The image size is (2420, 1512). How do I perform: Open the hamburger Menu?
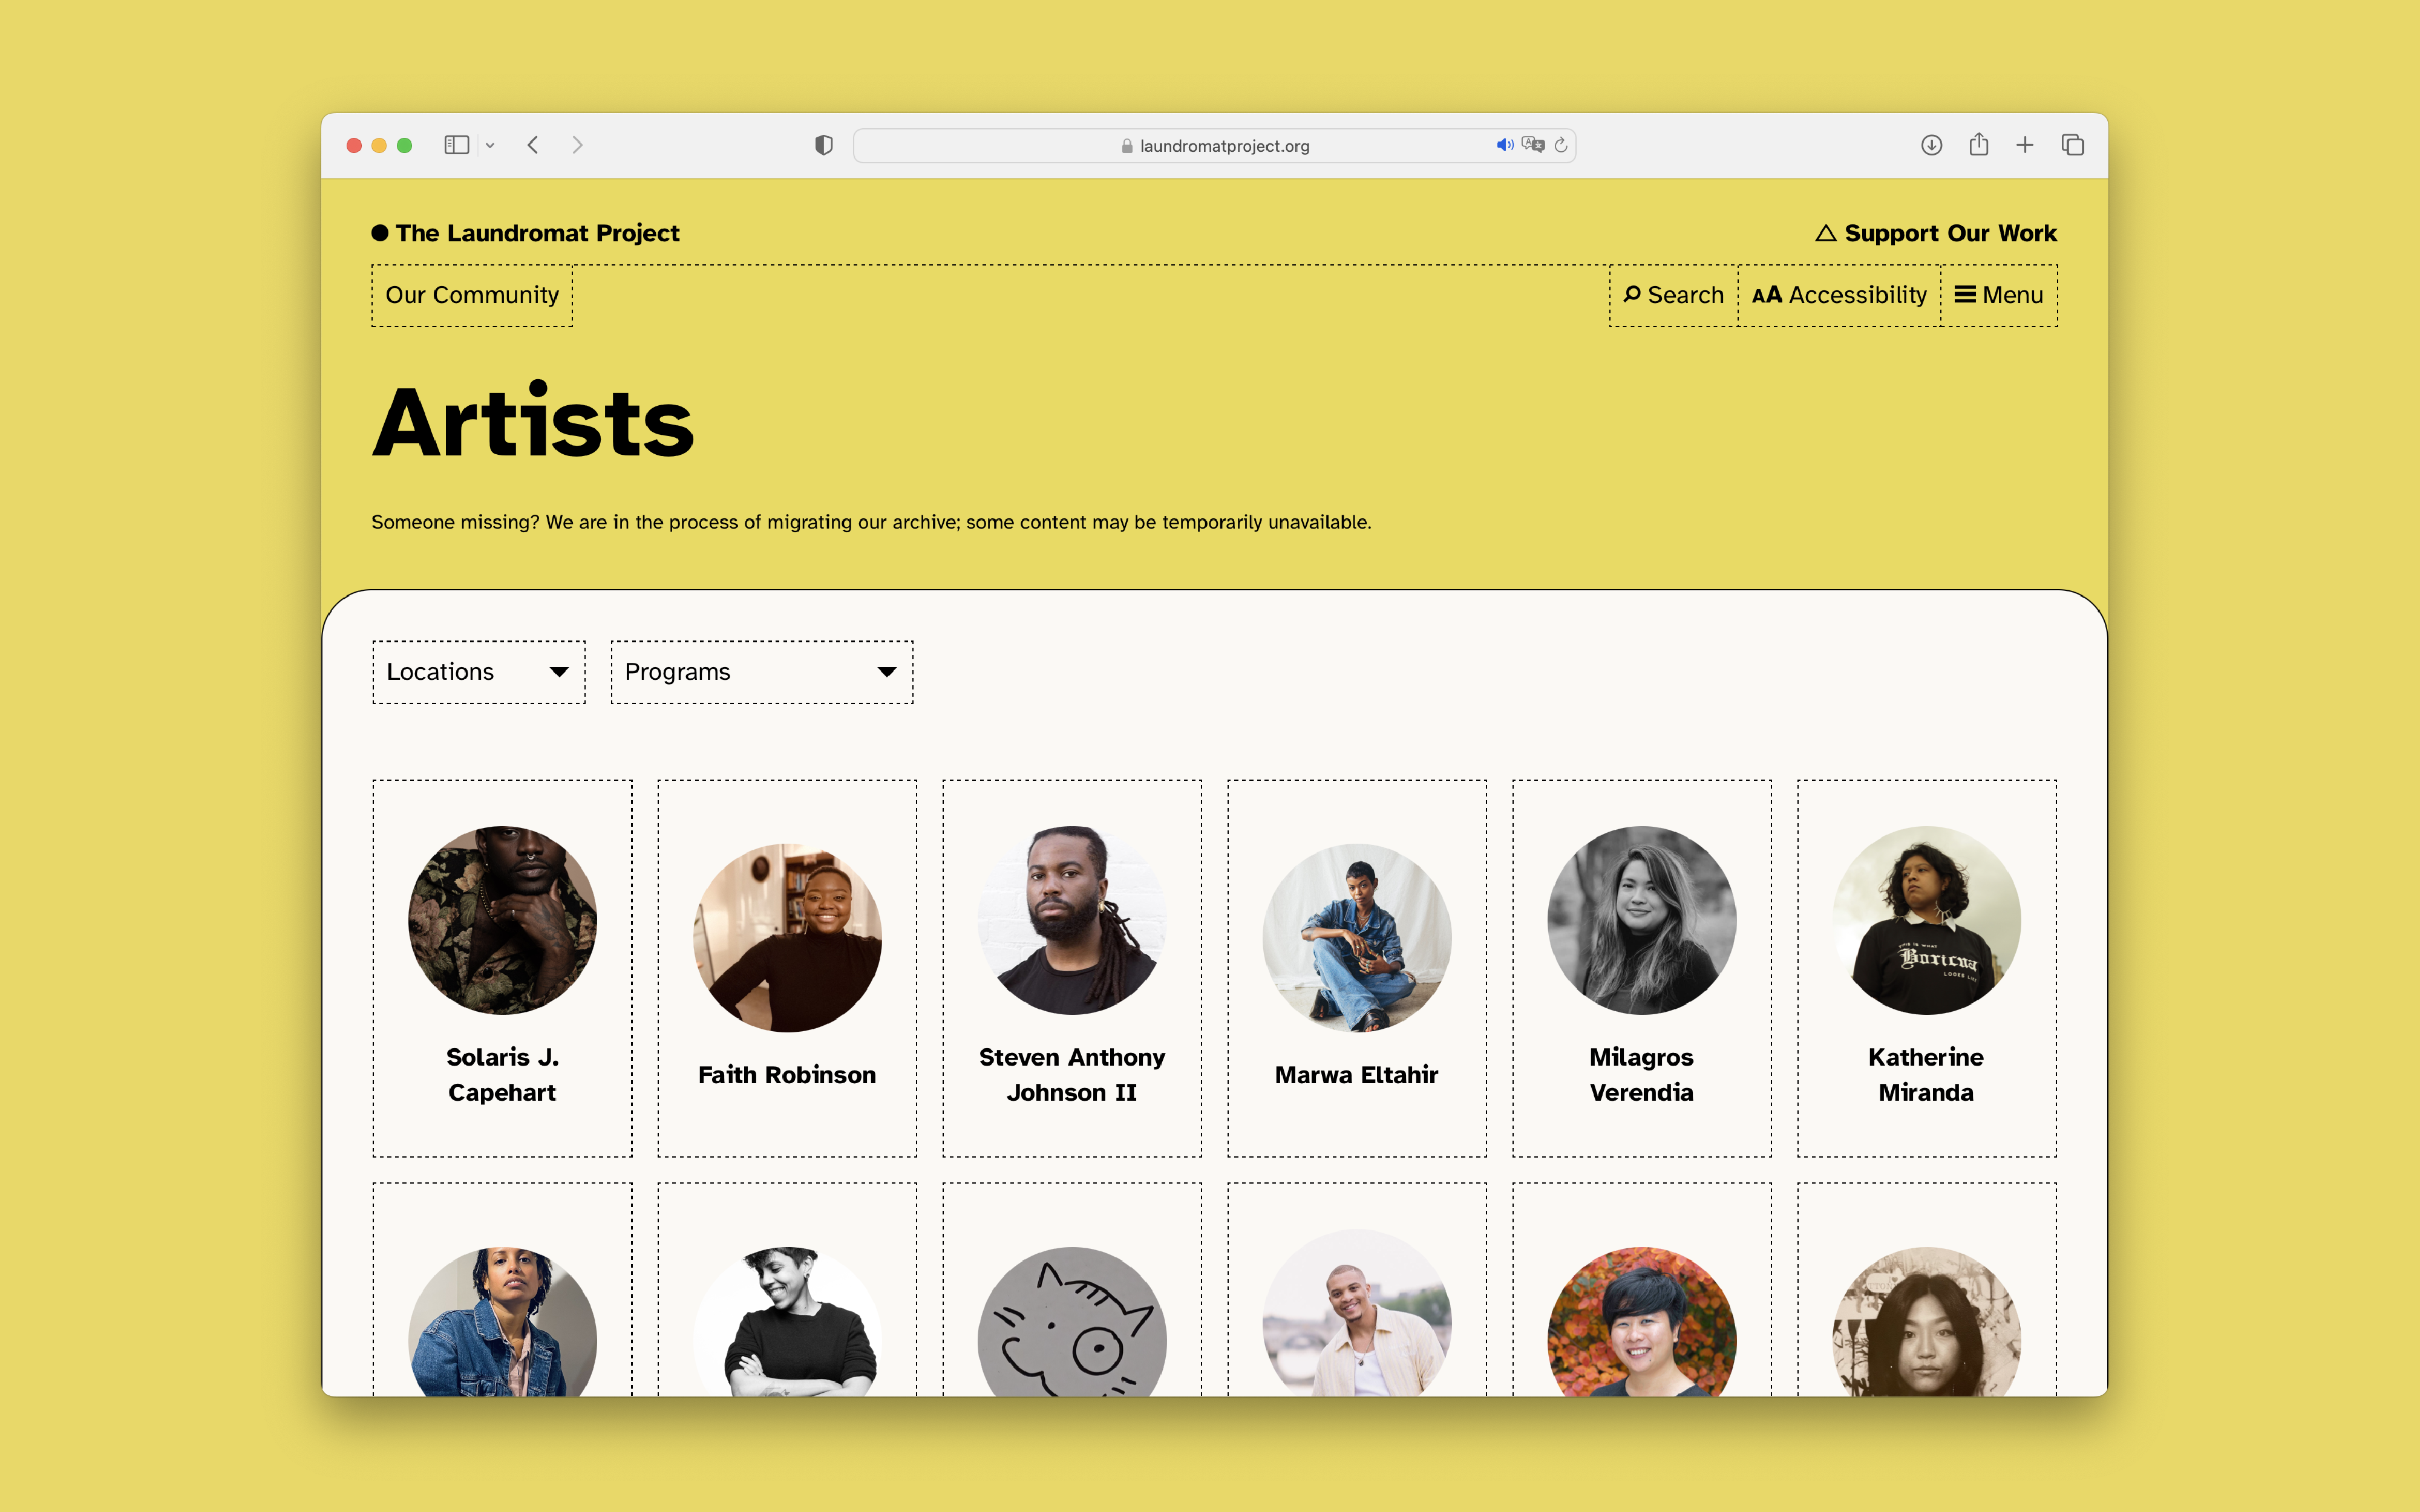point(1998,295)
